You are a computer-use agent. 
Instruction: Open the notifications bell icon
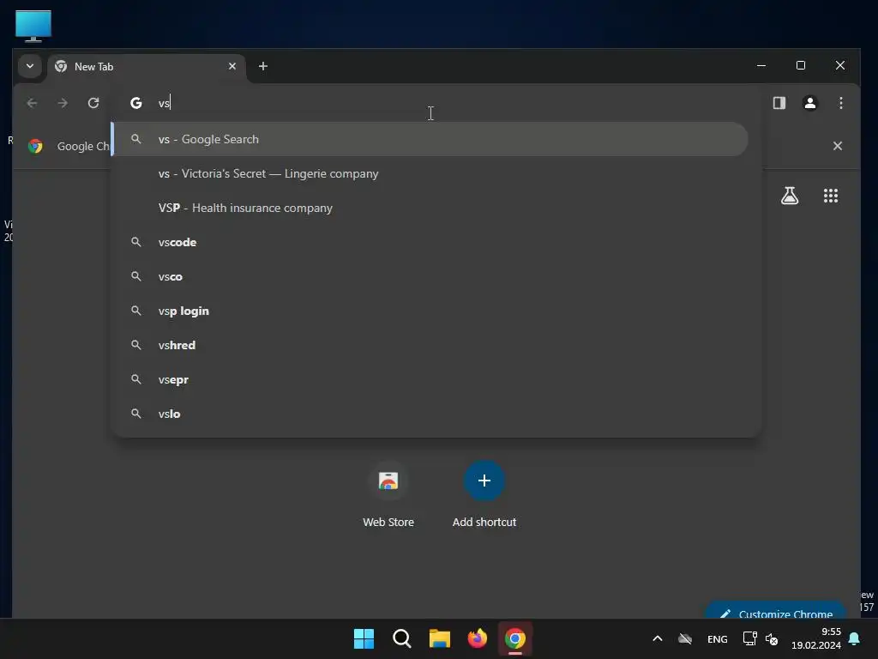(x=855, y=638)
